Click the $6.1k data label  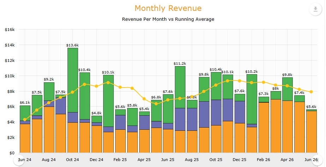(x=25, y=102)
